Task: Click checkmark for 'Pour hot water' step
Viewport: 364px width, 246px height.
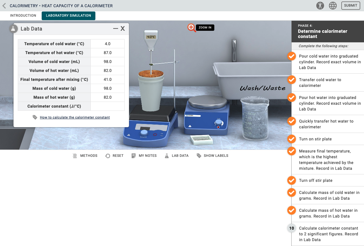Action: [x=292, y=98]
